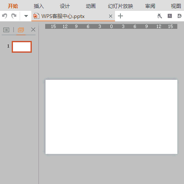Screen dimensions: 184x184
Task: Expand the quick access toolbar dropdown arrow
Action: coord(26,16)
